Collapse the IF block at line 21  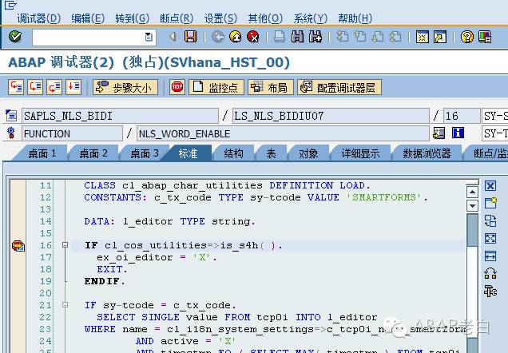[x=65, y=305]
